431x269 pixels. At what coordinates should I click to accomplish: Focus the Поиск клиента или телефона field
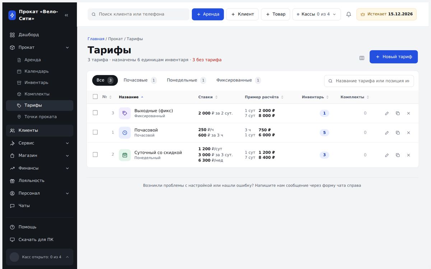(x=138, y=14)
